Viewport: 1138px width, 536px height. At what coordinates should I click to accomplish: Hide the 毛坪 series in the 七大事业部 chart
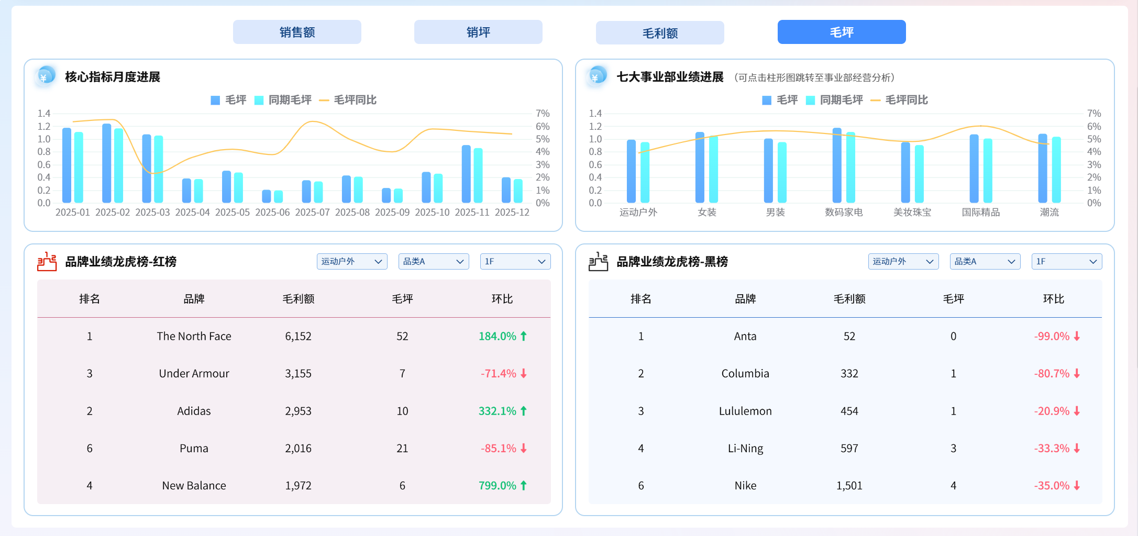pyautogui.click(x=780, y=100)
